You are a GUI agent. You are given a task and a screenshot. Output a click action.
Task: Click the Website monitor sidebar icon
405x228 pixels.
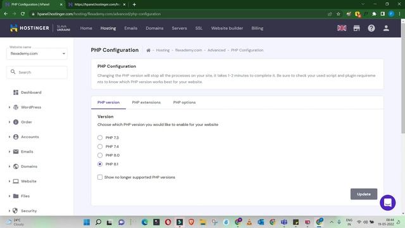tap(16, 181)
